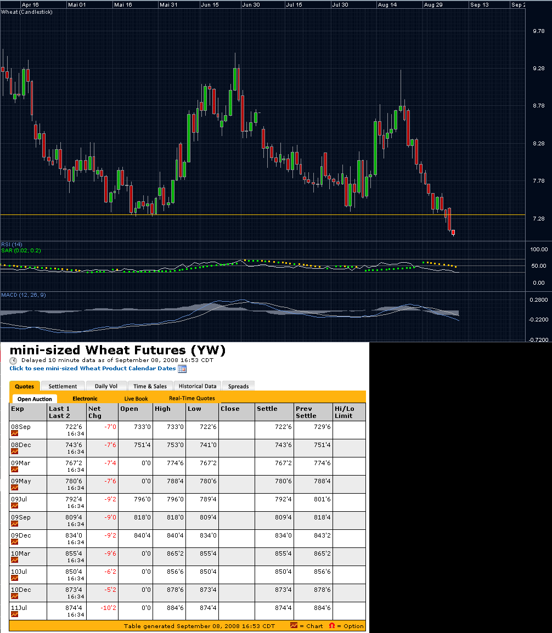Open chart icon for 11Jul contract
The width and height of the screenshot is (552, 633).
pos(14,614)
